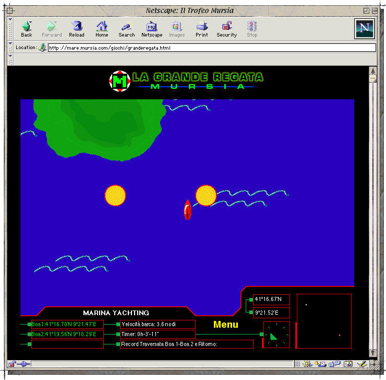Go Back in Netscape toolbar
This screenshot has height=380, width=386.
pos(26,29)
